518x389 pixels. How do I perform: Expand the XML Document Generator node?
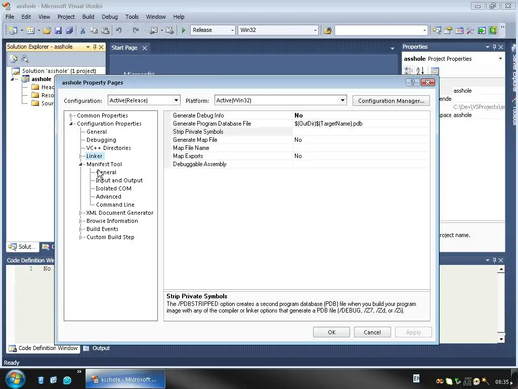(x=80, y=213)
